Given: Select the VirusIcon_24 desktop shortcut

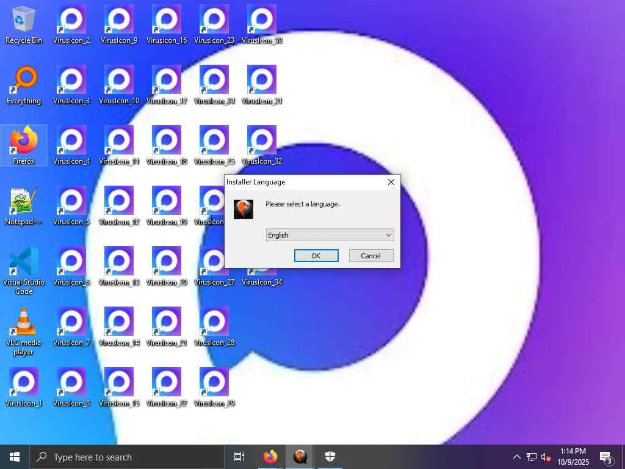Looking at the screenshot, I should point(214,85).
